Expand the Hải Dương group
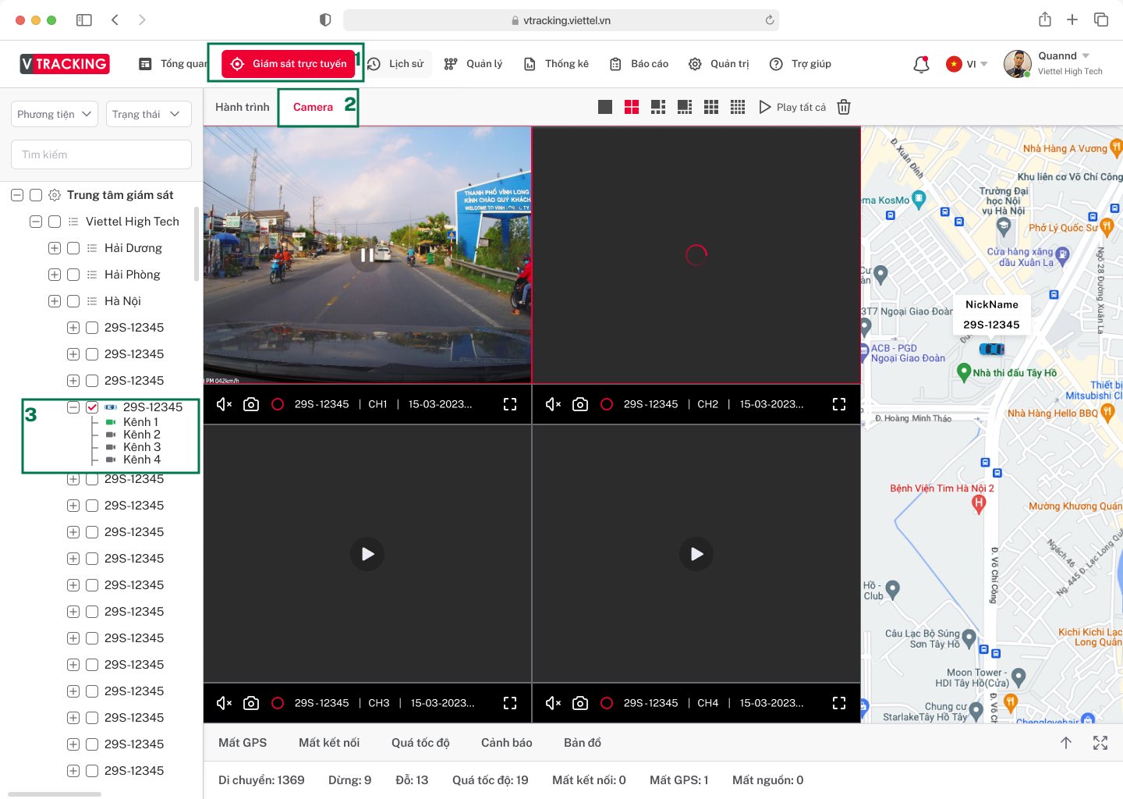The height and width of the screenshot is (799, 1123). tap(55, 248)
